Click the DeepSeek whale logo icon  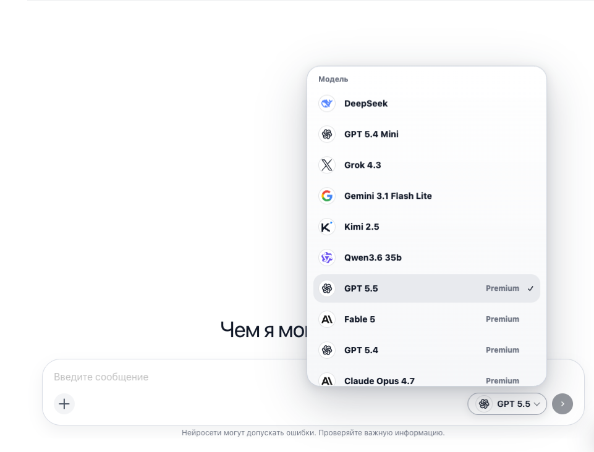(326, 103)
